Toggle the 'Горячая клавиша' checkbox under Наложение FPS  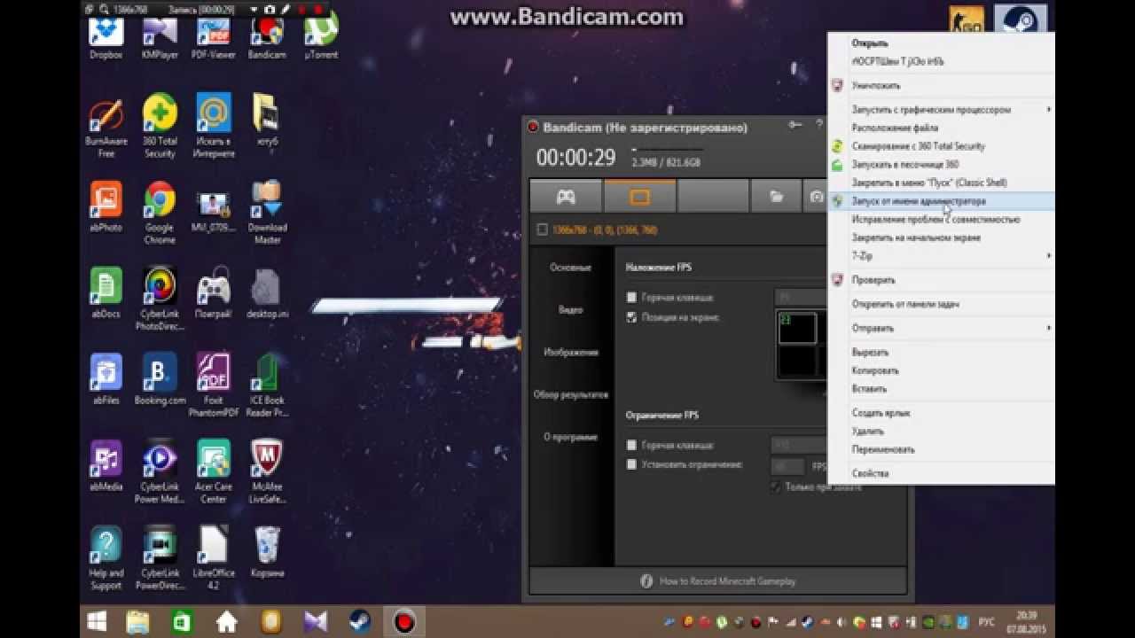tap(631, 298)
